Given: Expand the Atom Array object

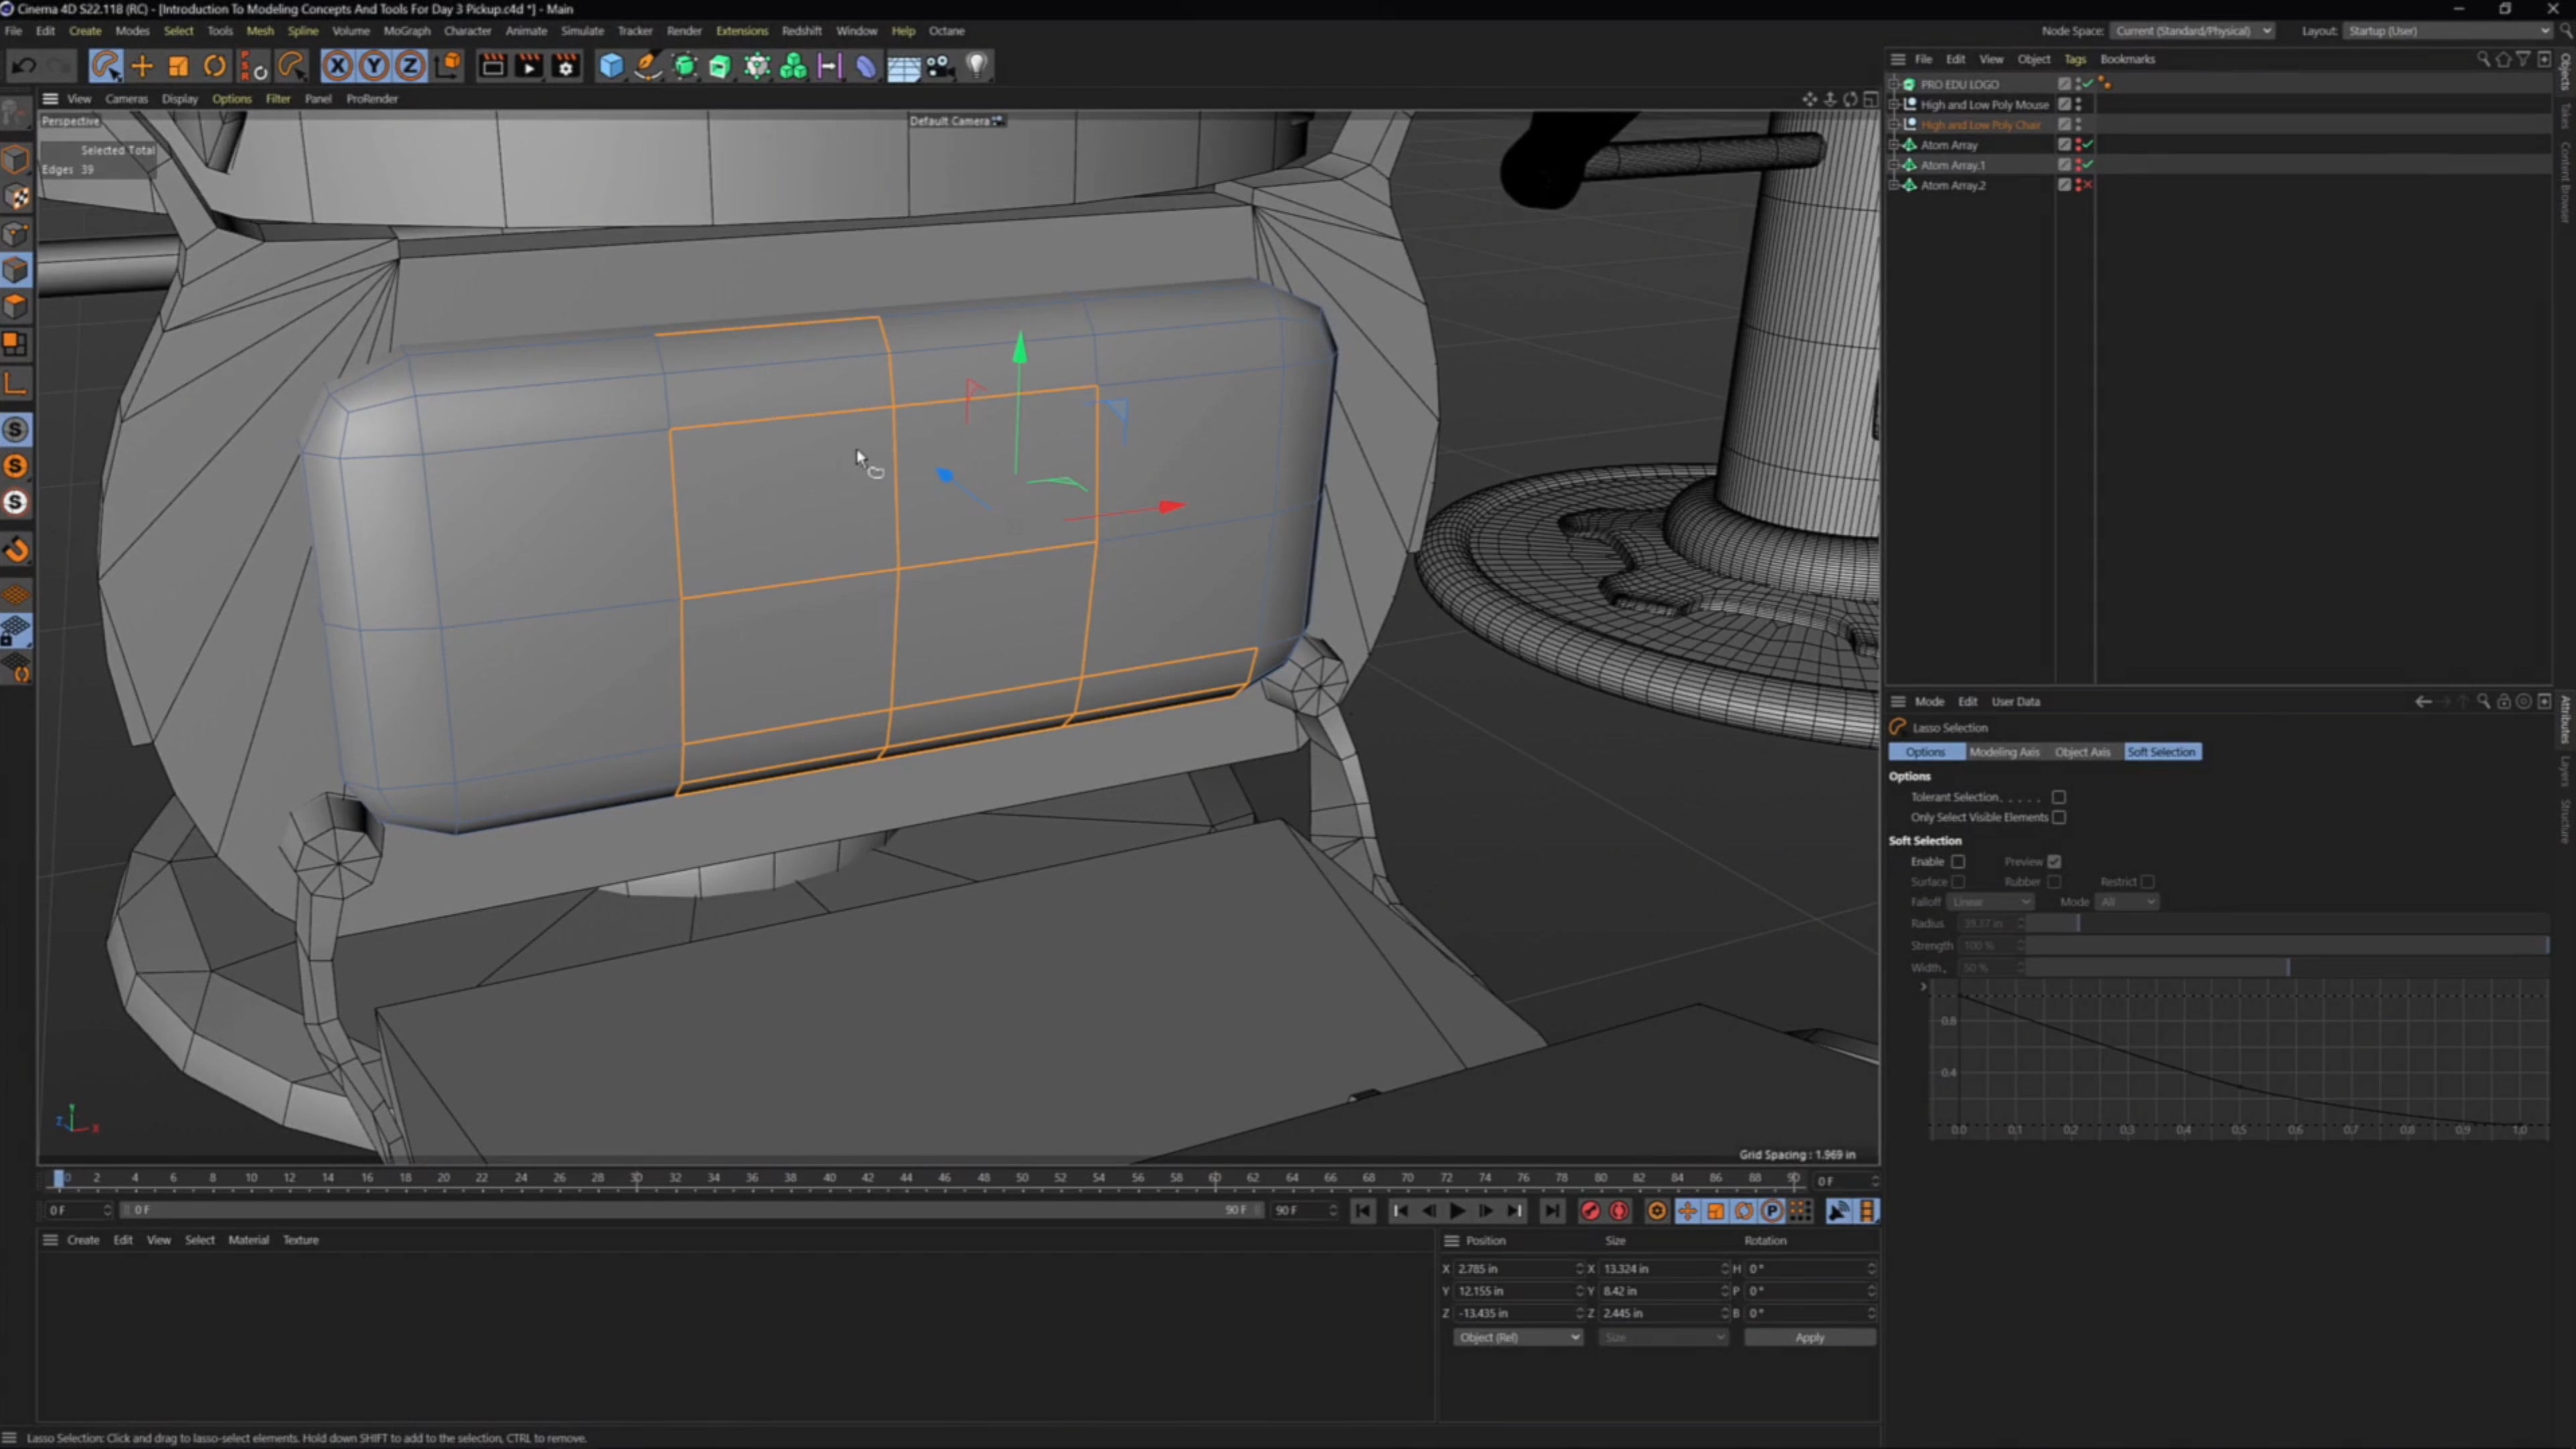Looking at the screenshot, I should [1894, 145].
